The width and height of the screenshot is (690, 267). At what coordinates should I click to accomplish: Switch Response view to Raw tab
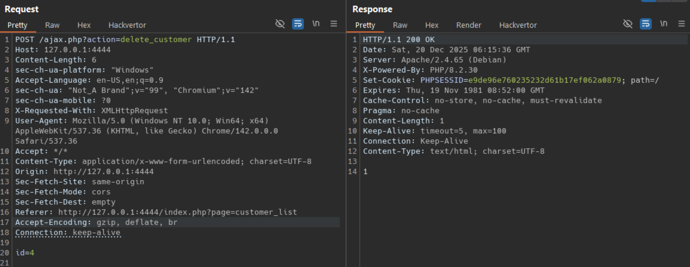(x=400, y=25)
